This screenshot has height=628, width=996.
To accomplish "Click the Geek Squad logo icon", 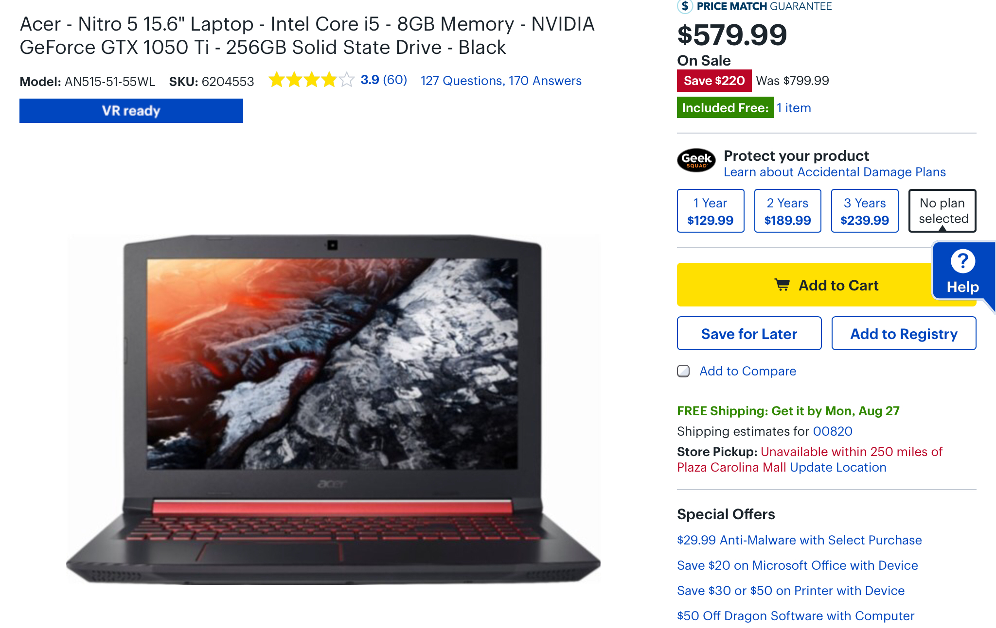I will click(x=696, y=160).
